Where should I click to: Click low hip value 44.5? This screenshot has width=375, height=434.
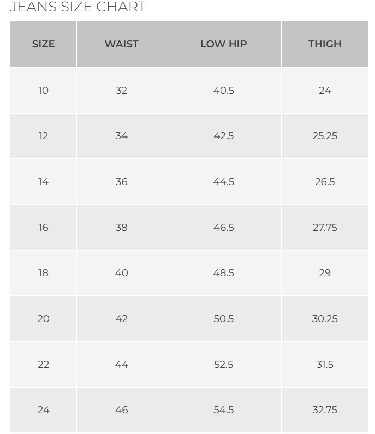tap(223, 182)
